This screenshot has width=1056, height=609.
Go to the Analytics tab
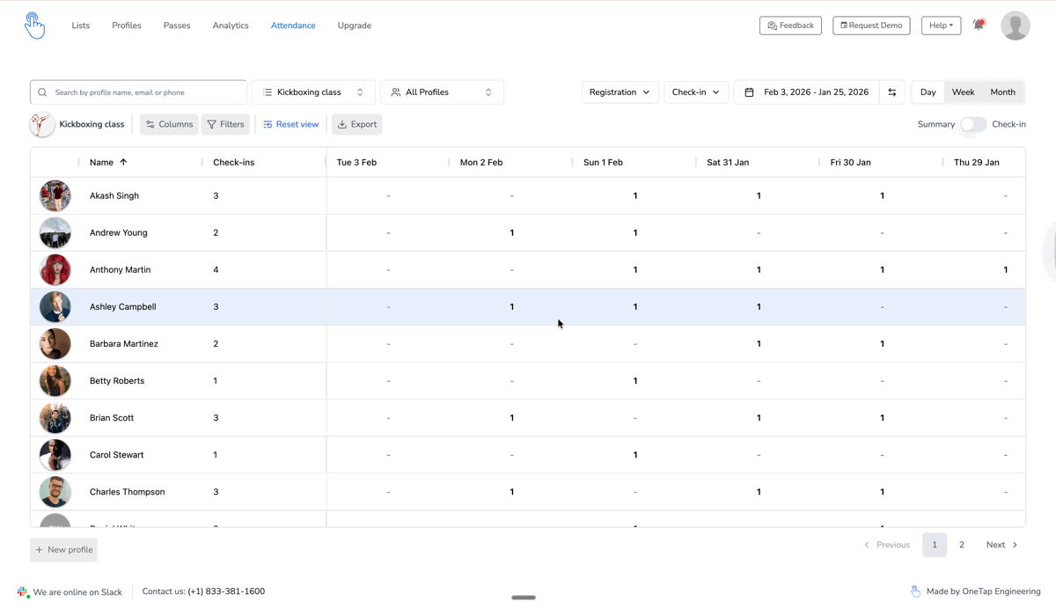(x=231, y=26)
